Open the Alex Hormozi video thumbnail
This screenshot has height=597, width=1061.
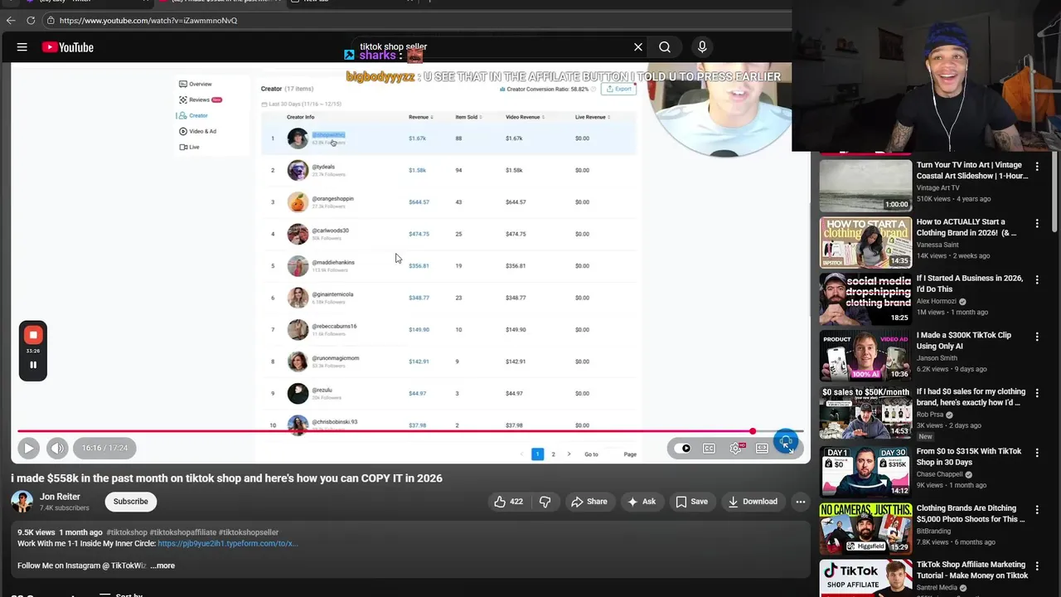coord(865,298)
